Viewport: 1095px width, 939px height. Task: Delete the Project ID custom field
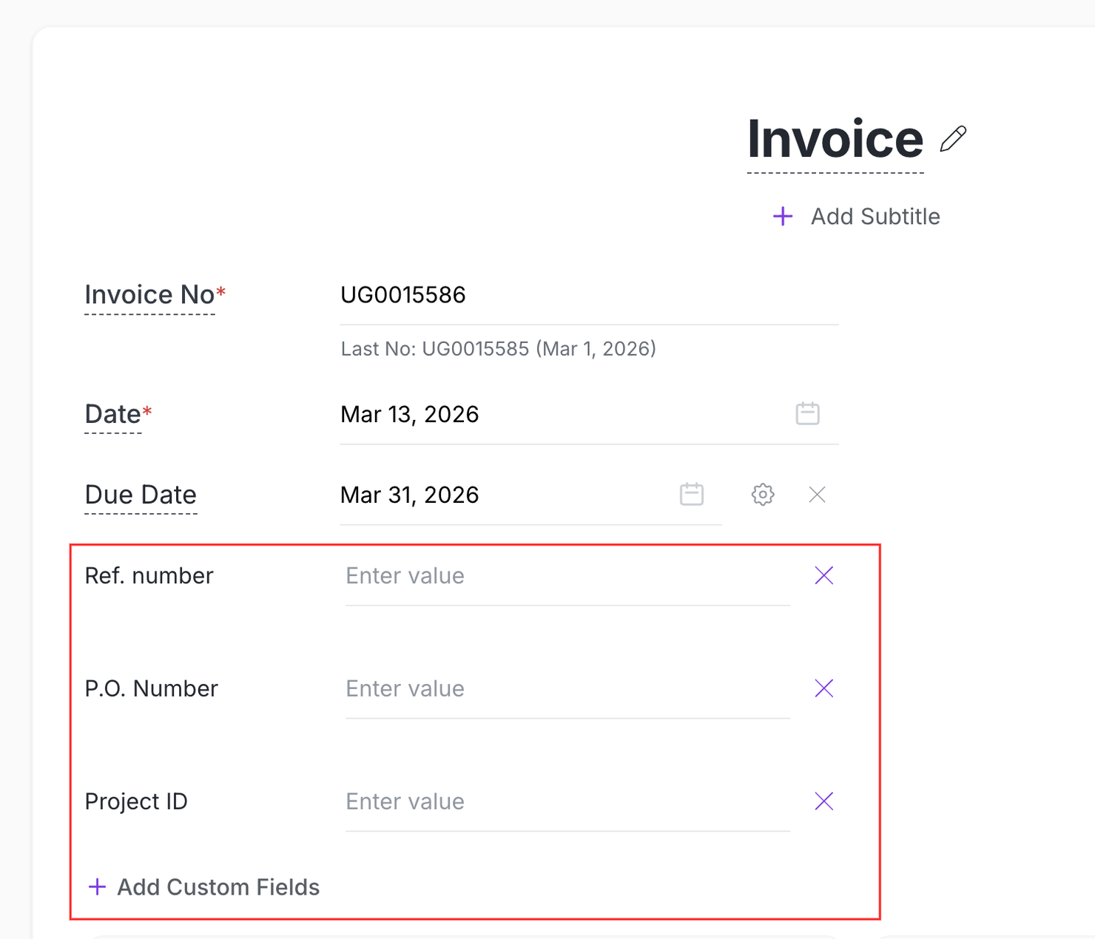(823, 801)
